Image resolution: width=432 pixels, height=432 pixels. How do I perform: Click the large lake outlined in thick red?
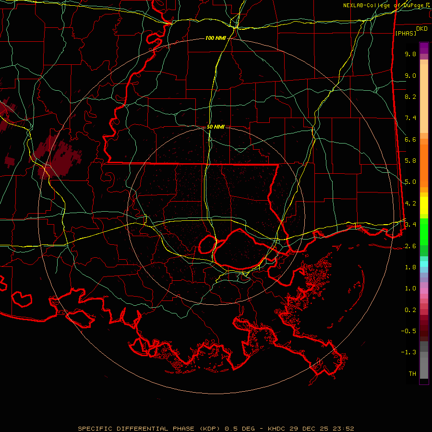240,249
